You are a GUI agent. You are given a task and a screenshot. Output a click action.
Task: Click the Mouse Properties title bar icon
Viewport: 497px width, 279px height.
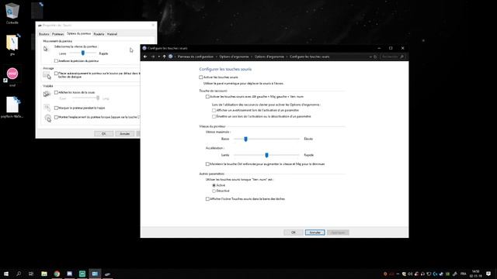[x=40, y=26]
